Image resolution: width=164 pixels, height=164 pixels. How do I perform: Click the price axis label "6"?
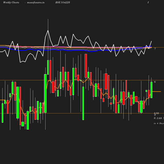click(x=155, y=82)
